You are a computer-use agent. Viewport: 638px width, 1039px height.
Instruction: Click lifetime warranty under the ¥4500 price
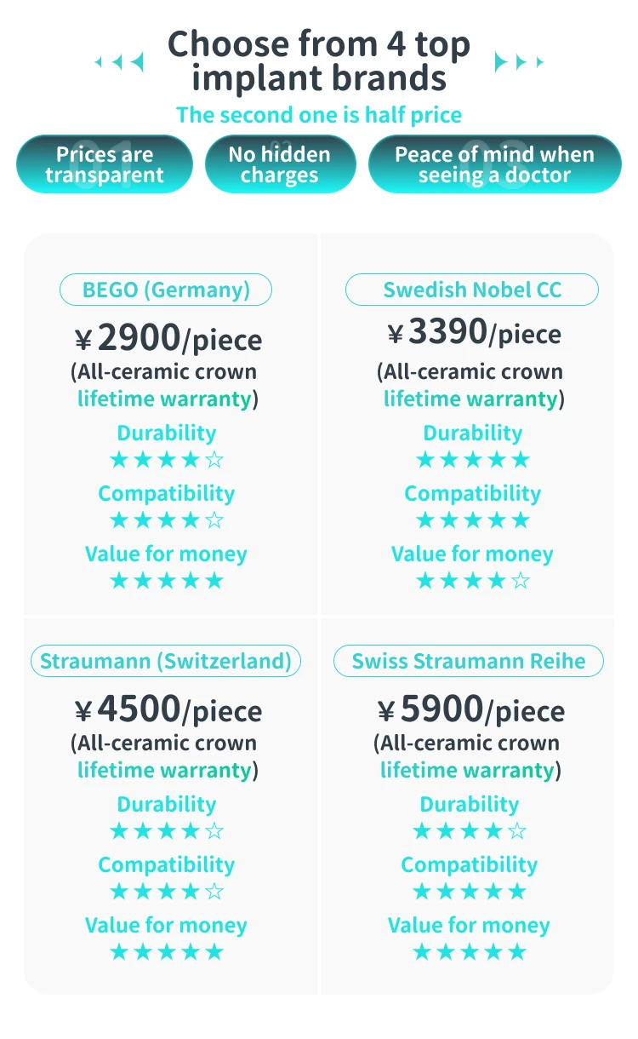coord(165,771)
